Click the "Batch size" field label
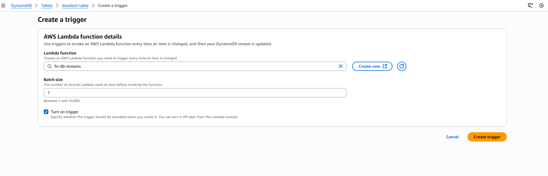 (x=53, y=80)
